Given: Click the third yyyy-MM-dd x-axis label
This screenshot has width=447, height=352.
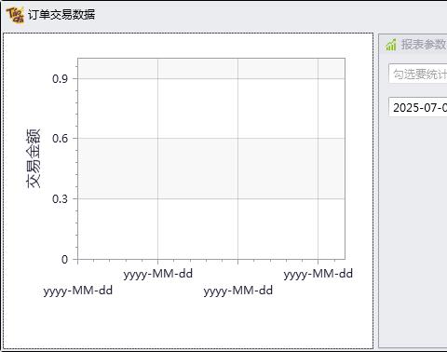Looking at the screenshot, I should point(238,291).
